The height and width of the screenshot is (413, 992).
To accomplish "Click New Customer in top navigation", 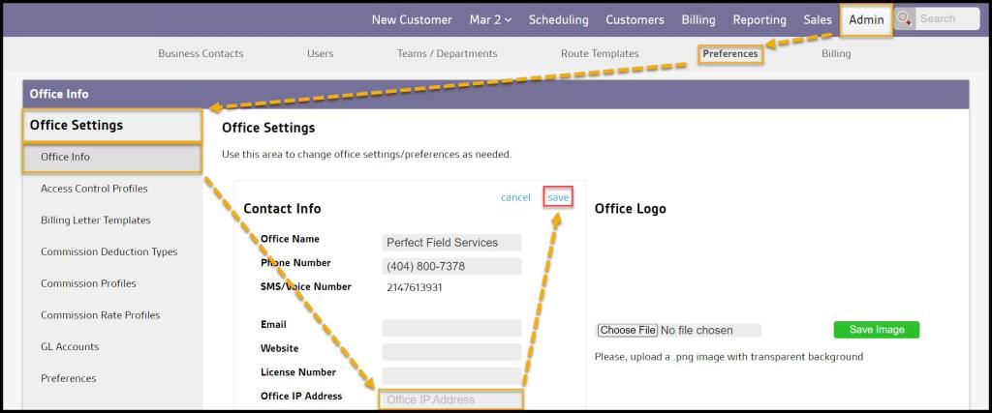I will [412, 19].
